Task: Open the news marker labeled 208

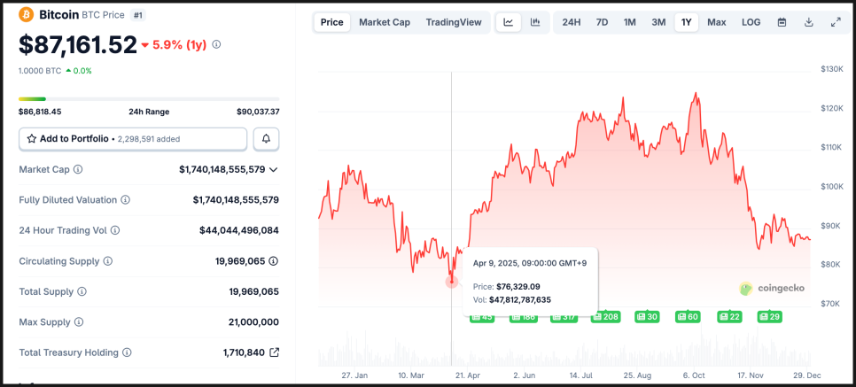Action: [x=606, y=316]
